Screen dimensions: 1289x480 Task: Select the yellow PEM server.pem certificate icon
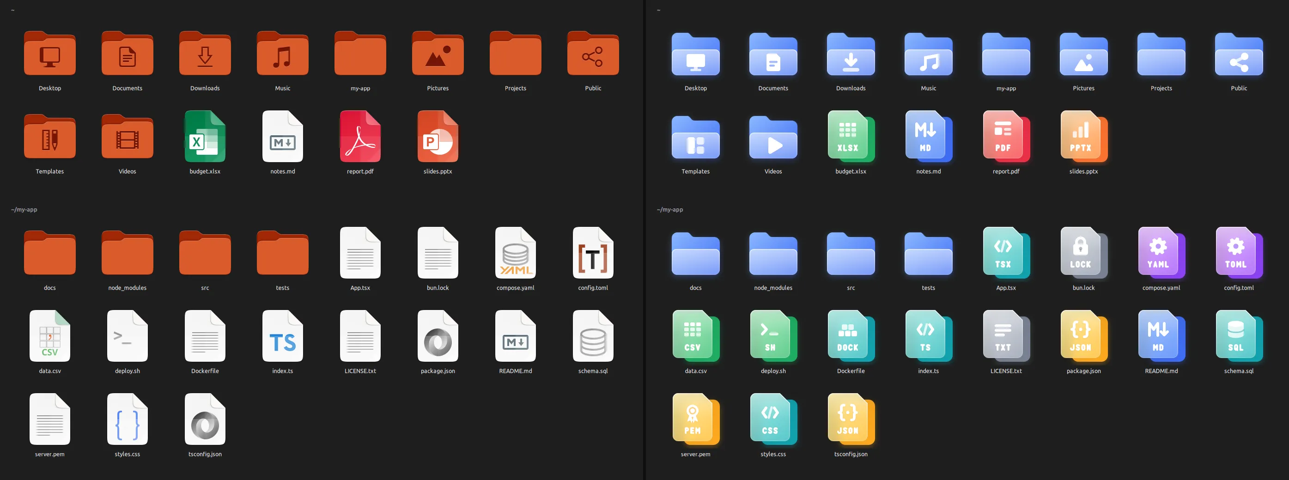695,419
